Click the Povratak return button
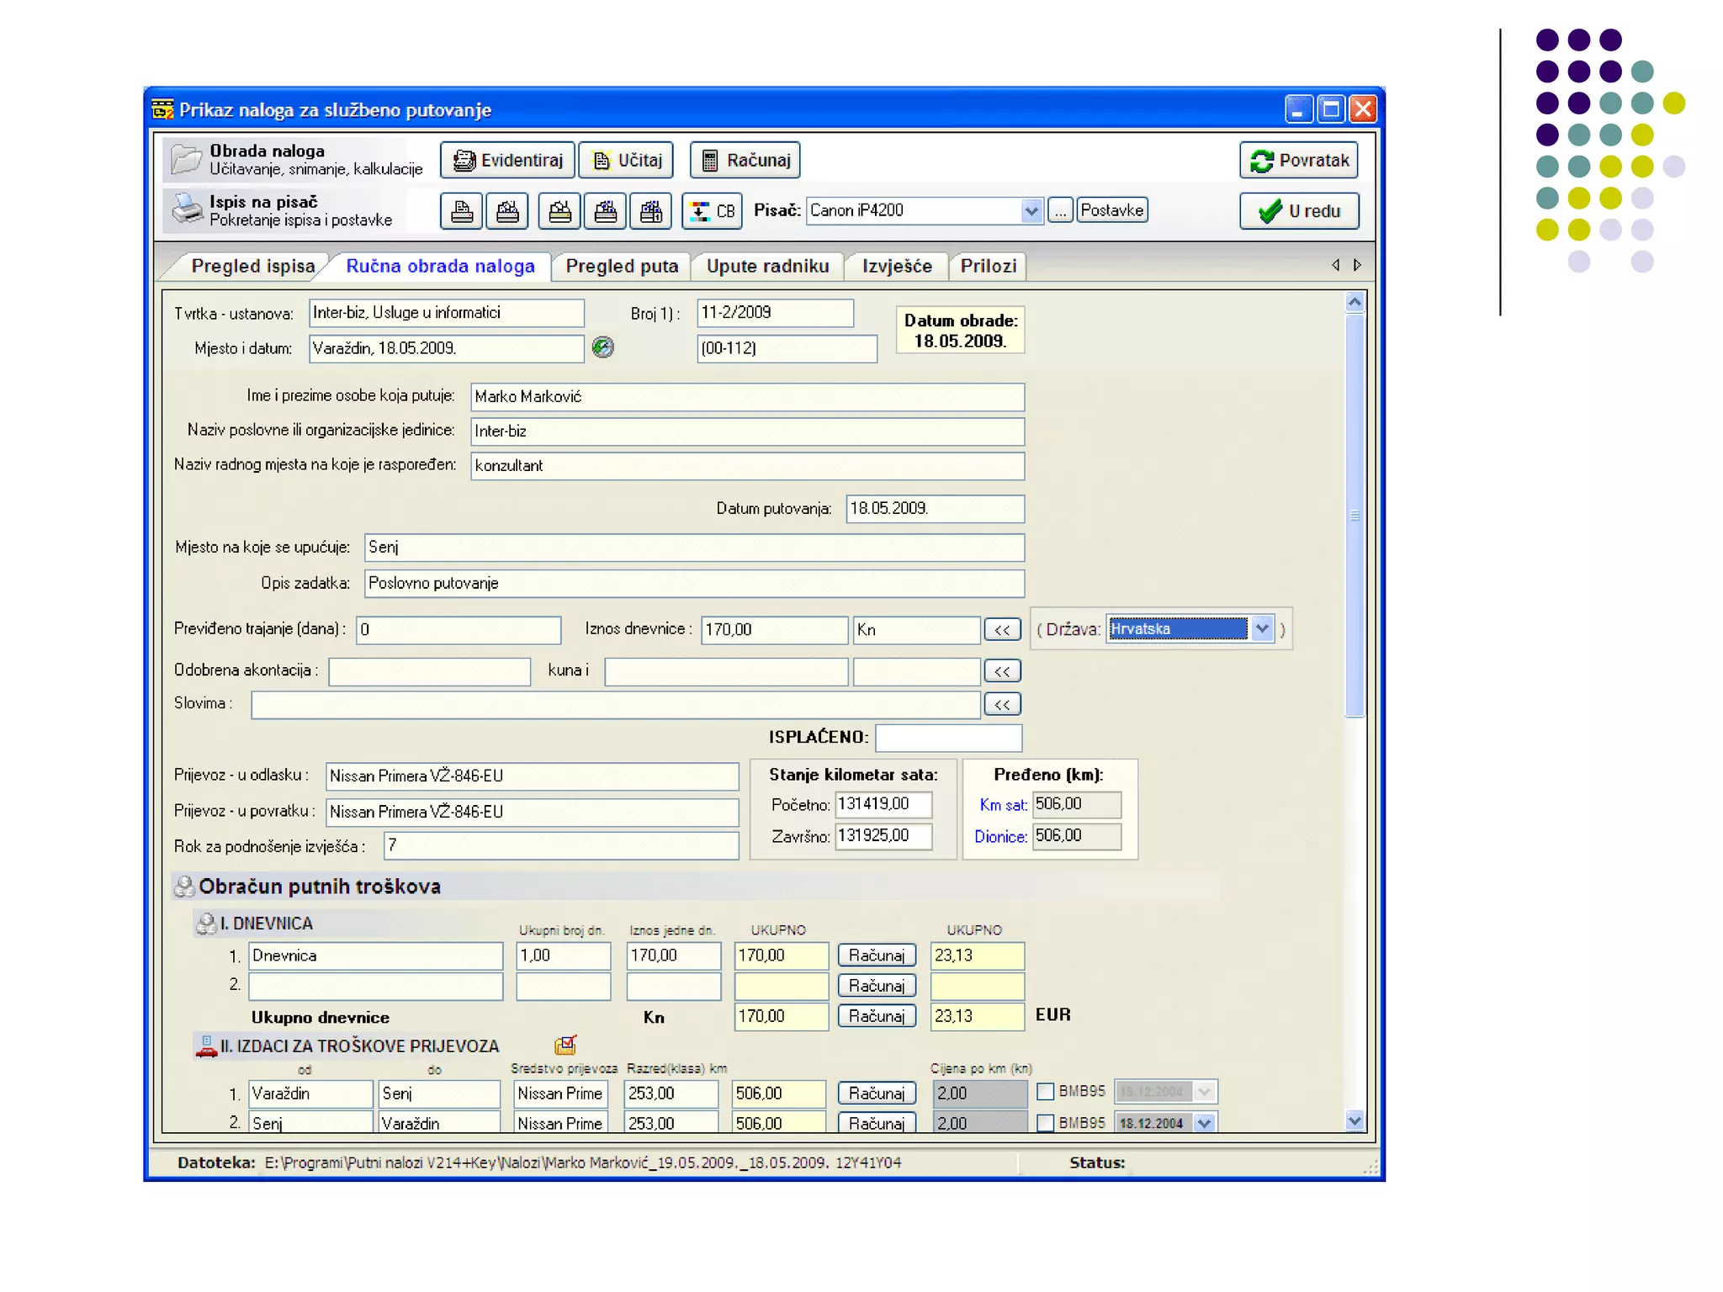 pos(1298,160)
